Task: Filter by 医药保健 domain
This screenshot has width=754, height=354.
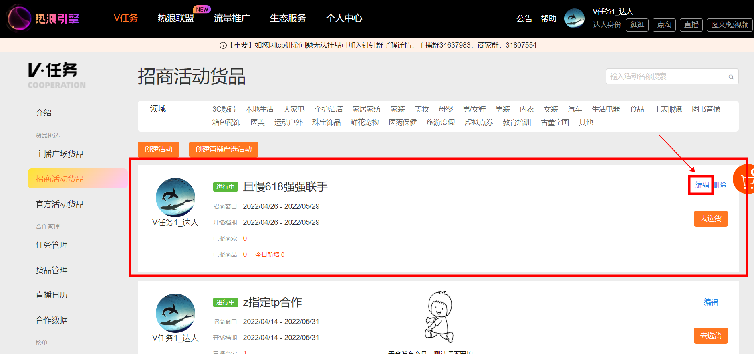Action: tap(403, 122)
